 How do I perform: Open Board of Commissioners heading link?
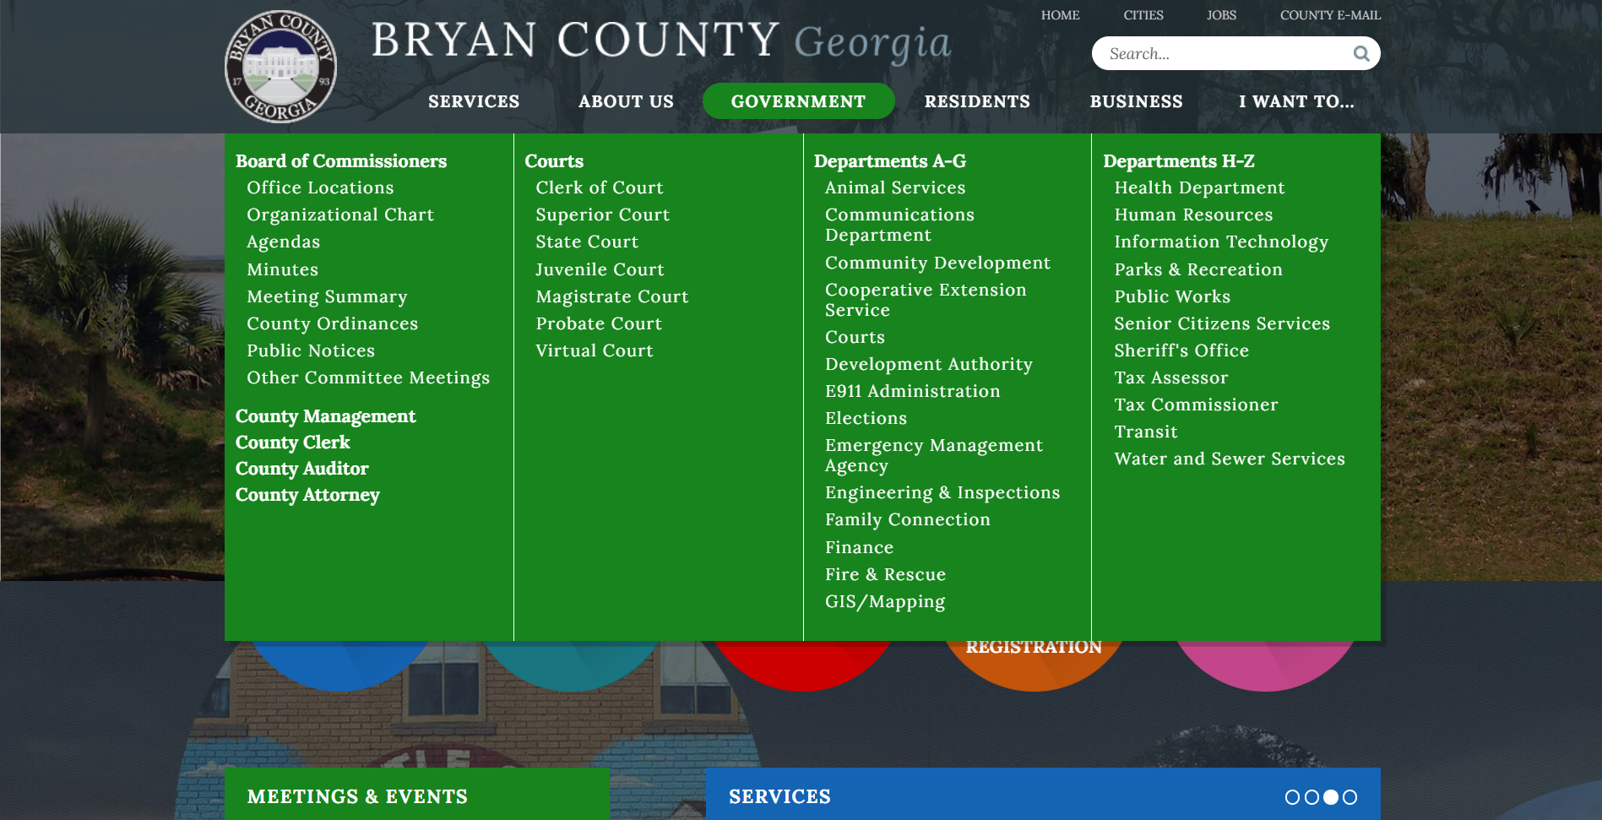point(341,161)
